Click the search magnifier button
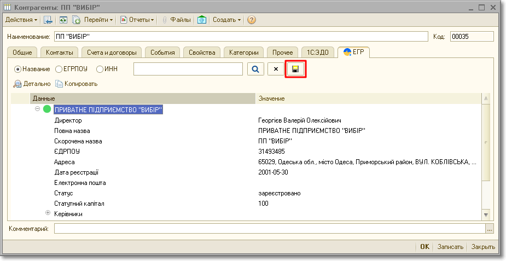This screenshot has height=261, width=506. coord(255,69)
